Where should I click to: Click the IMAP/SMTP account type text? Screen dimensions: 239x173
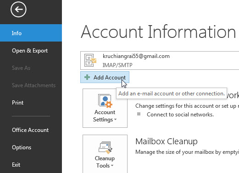tap(117, 65)
